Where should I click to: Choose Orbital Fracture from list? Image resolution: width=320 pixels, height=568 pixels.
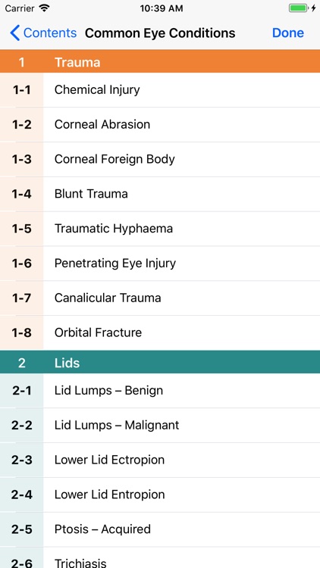160,332
